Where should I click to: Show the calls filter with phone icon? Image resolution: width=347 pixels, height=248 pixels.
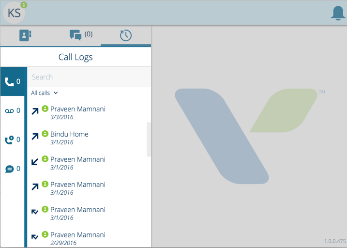point(13,81)
